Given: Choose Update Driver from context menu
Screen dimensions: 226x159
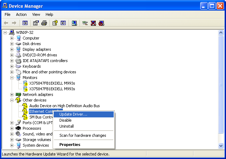Looking at the screenshot, I should tap(73, 114).
